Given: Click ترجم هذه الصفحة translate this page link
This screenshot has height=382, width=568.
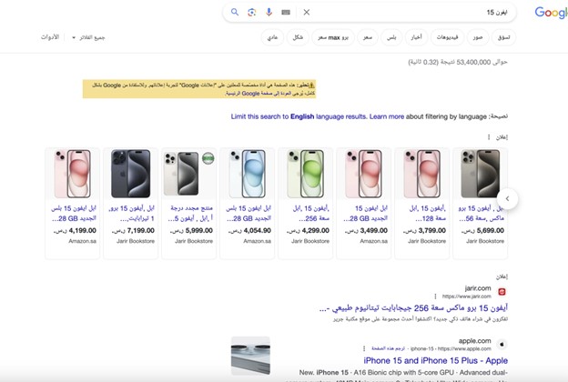Looking at the screenshot, I should (388, 348).
